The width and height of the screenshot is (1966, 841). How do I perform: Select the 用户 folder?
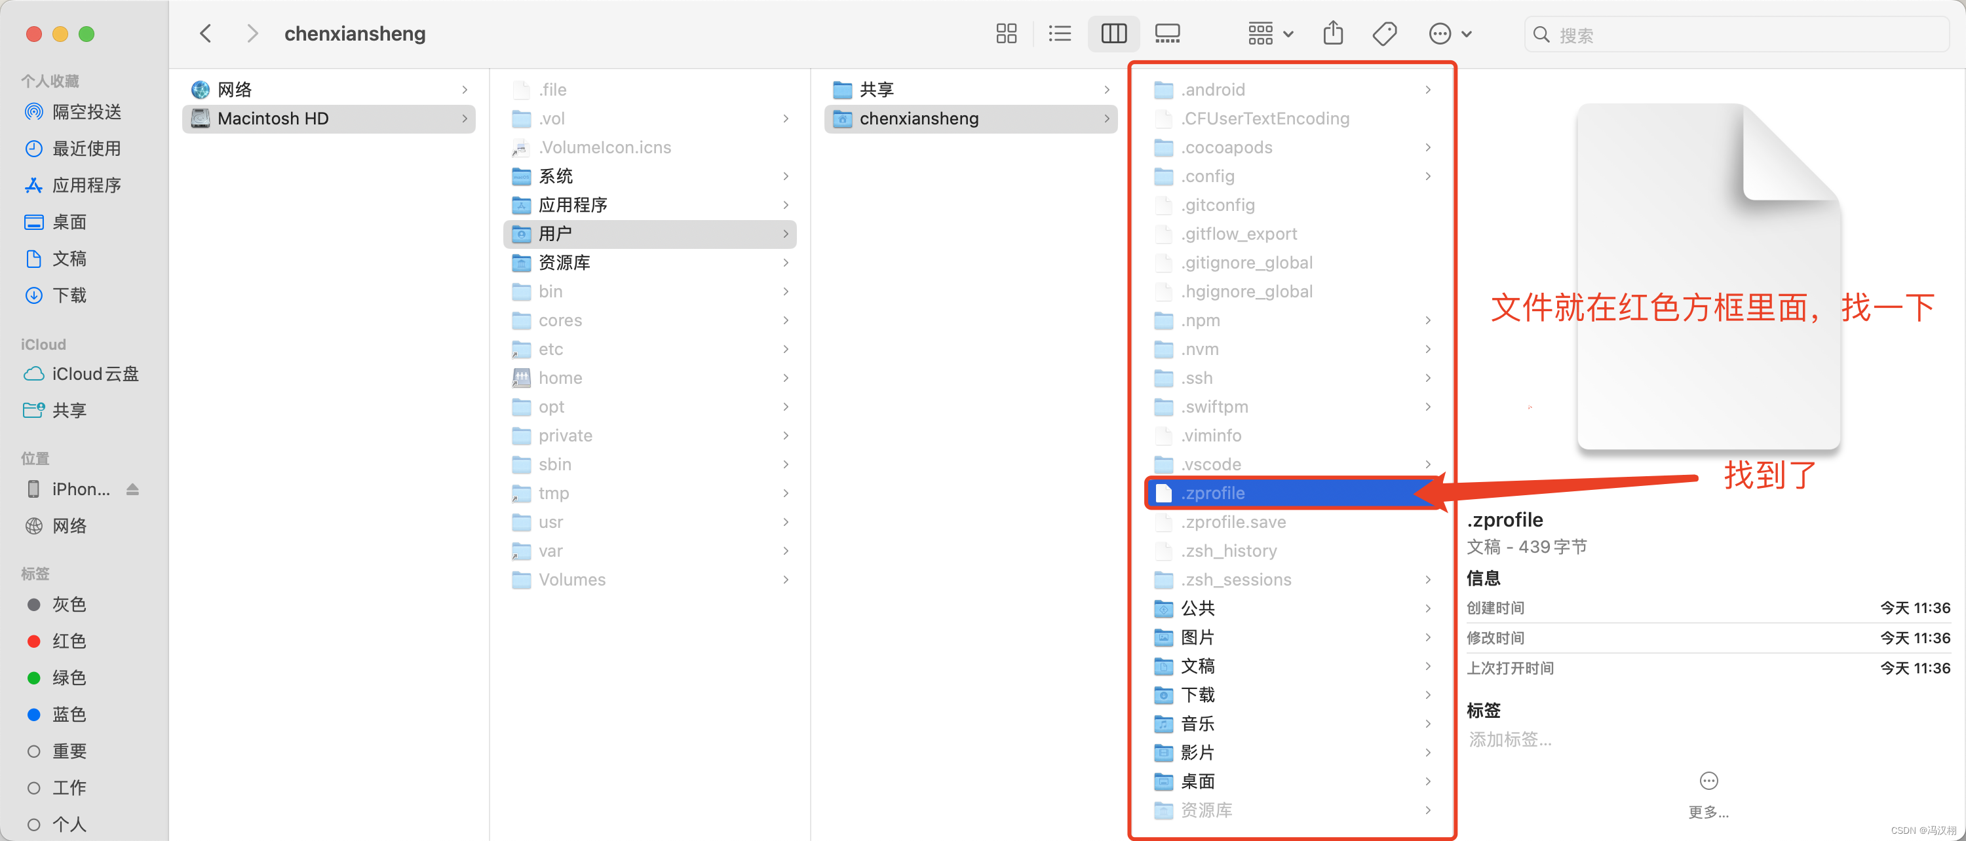click(650, 233)
